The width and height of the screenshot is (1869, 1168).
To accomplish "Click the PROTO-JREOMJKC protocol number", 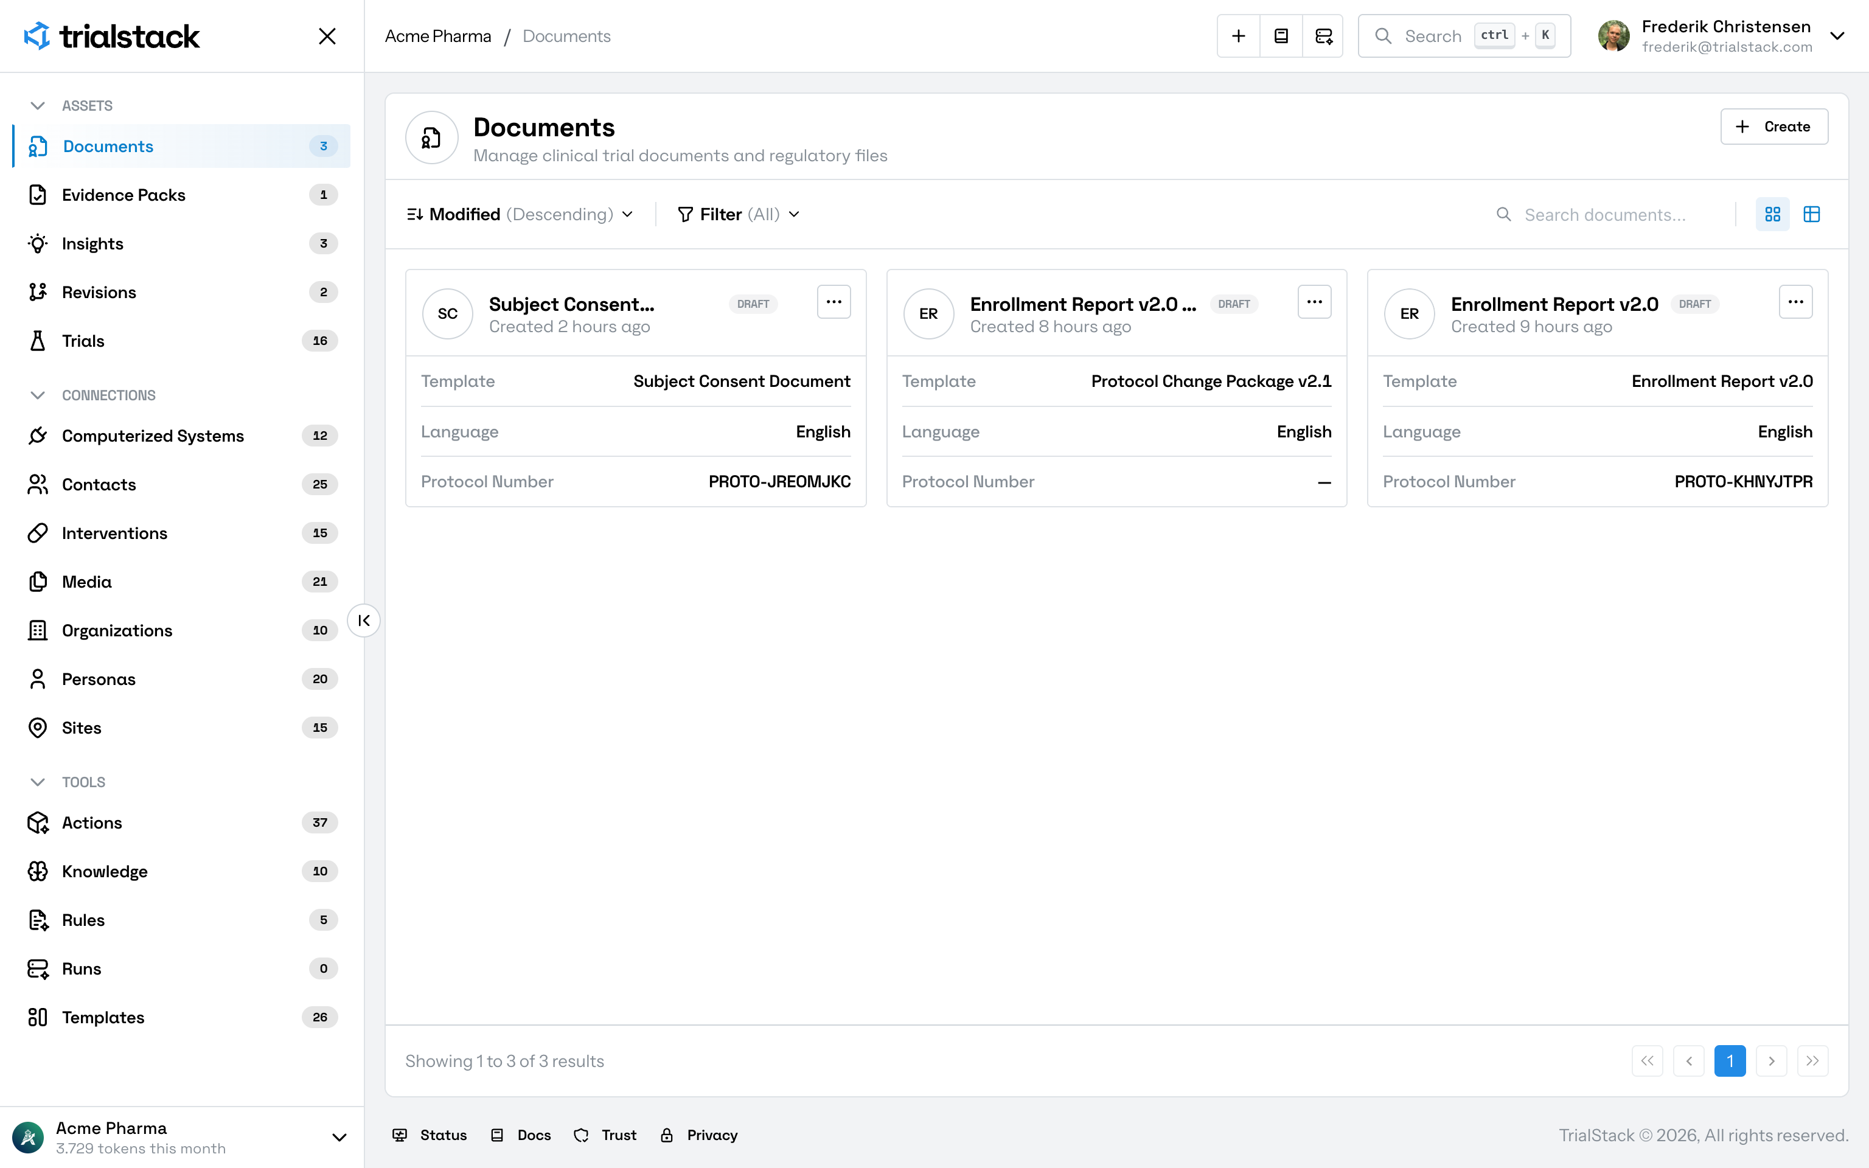I will point(779,481).
